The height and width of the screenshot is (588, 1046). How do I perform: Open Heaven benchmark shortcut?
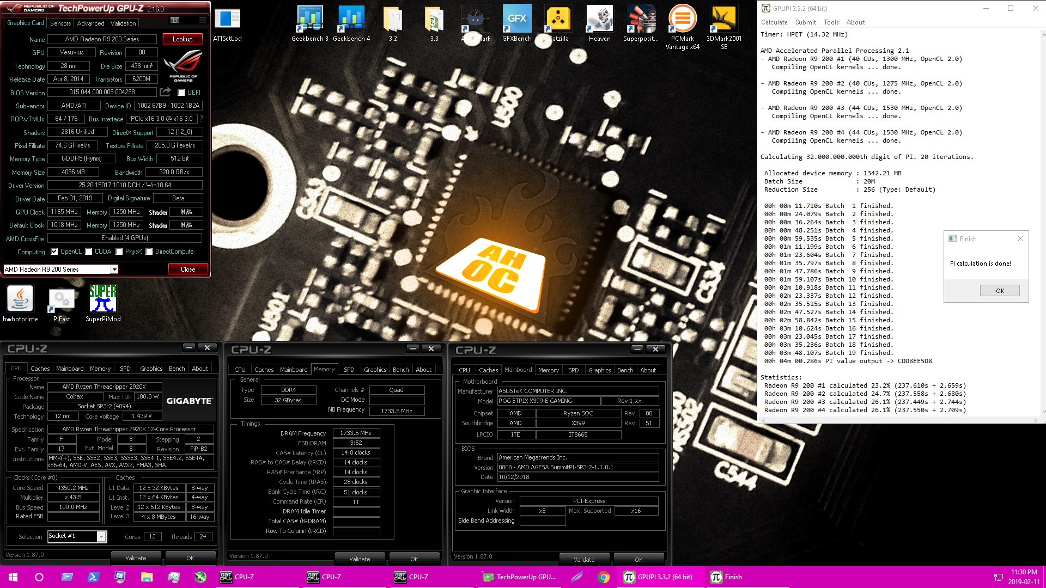click(x=599, y=24)
